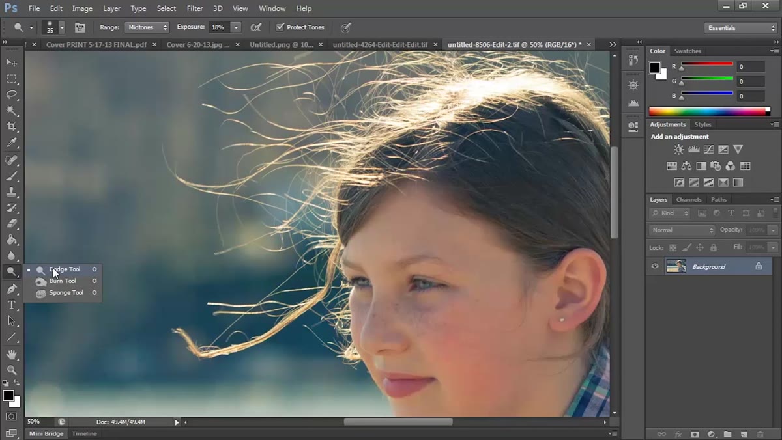The width and height of the screenshot is (782, 440).
Task: Select the Path Selection tool
Action: tap(12, 322)
